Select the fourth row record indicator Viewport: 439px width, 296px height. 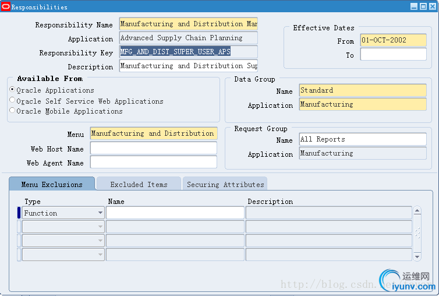click(19, 255)
